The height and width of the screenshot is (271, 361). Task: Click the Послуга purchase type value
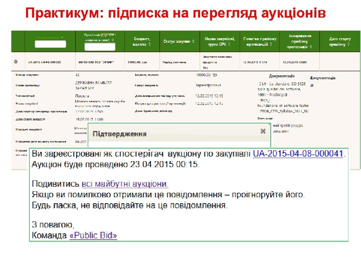[82, 96]
